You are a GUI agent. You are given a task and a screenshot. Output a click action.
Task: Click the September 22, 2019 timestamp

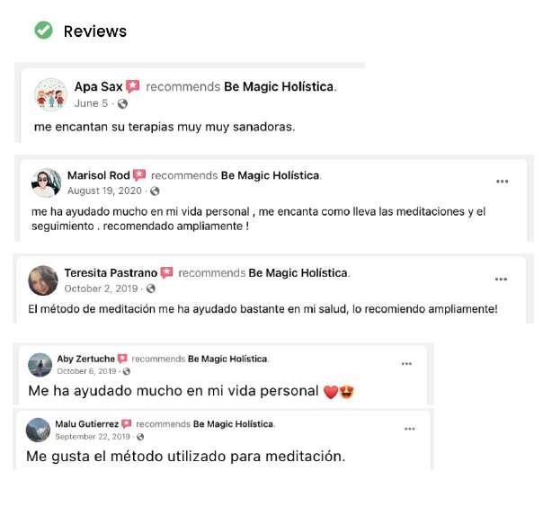[x=93, y=437]
